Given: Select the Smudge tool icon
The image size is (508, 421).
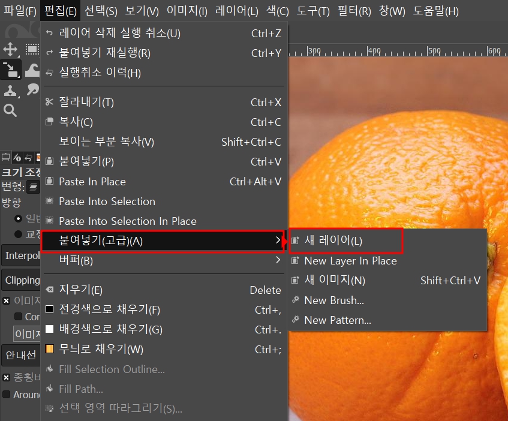Looking at the screenshot, I should point(32,90).
